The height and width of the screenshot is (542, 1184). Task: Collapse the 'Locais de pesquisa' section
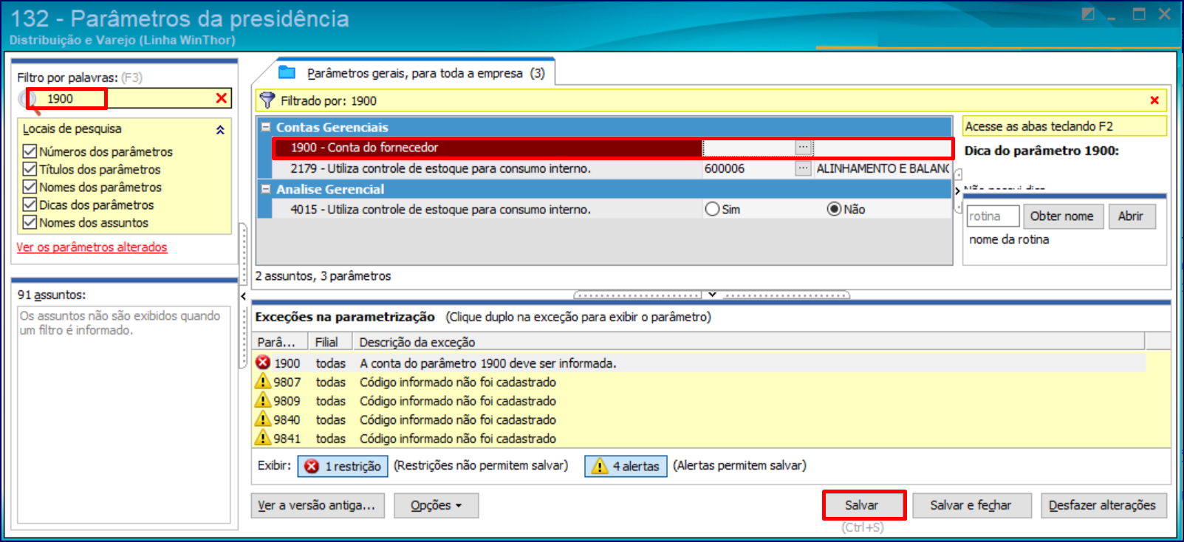pyautogui.click(x=220, y=130)
